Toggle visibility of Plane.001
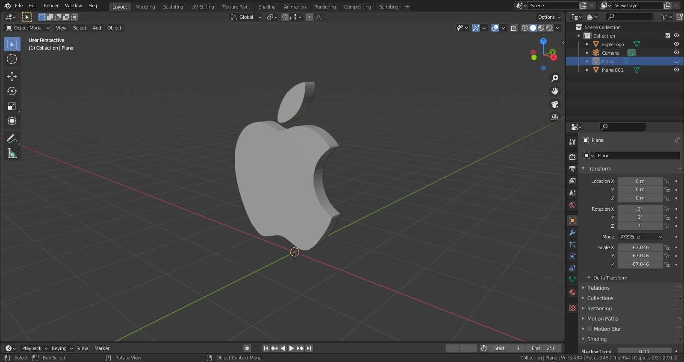 [x=676, y=70]
